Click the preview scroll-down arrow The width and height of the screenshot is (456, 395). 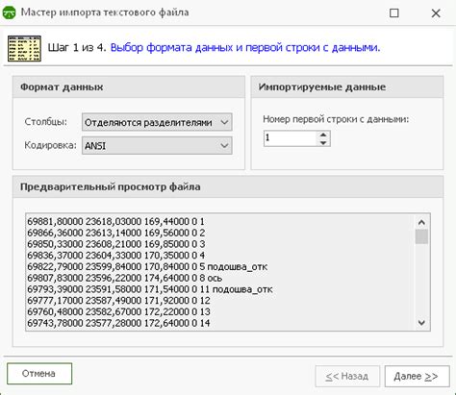[421, 323]
